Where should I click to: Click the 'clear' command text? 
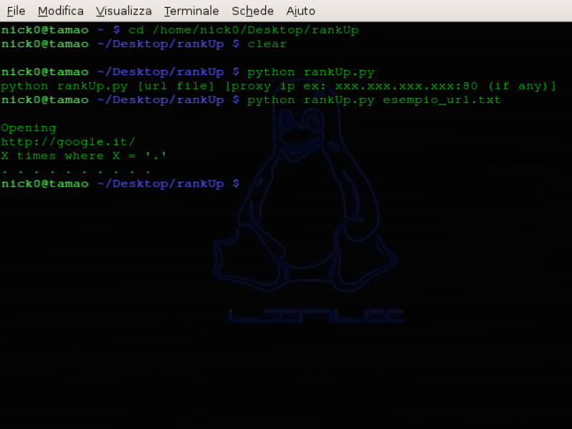pyautogui.click(x=267, y=44)
